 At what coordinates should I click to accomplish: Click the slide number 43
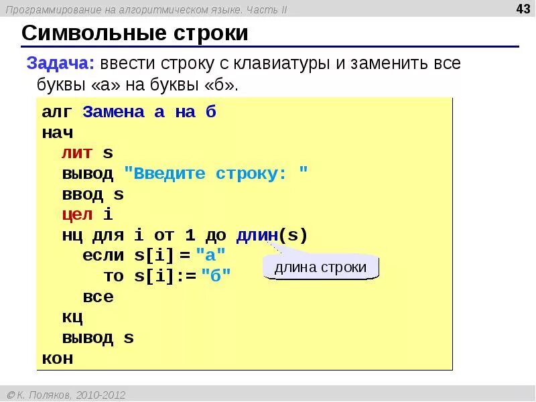point(523,9)
